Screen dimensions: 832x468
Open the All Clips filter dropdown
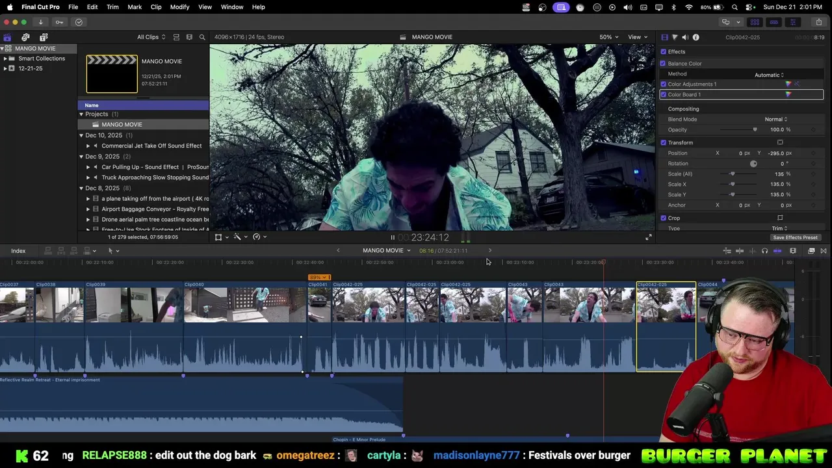coord(151,37)
